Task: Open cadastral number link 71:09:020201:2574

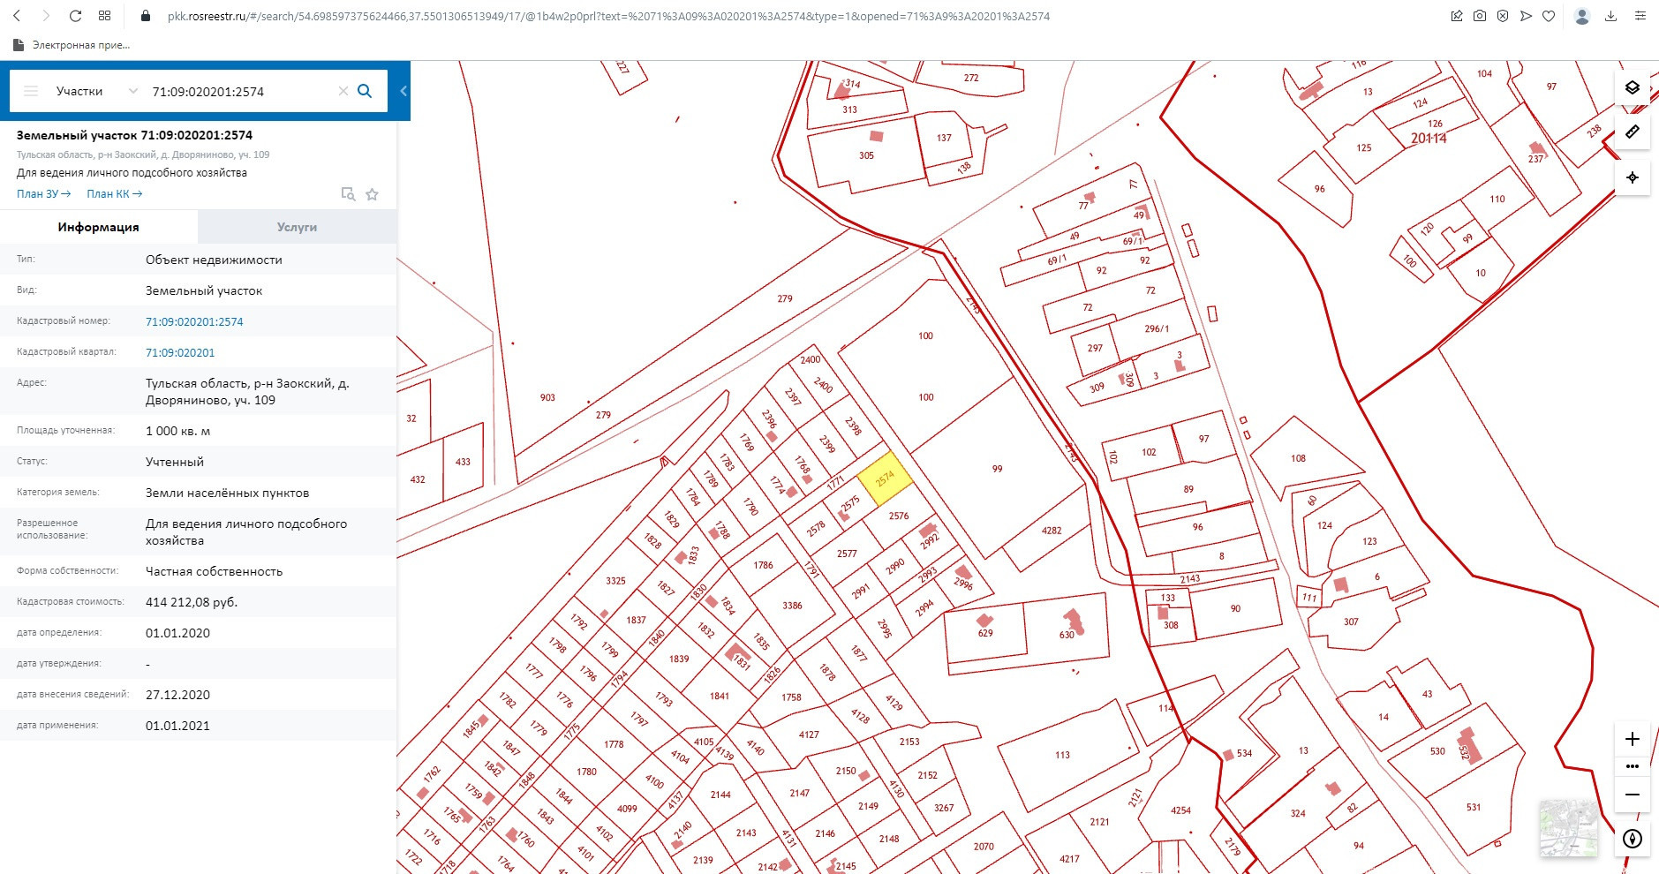Action: tap(194, 321)
